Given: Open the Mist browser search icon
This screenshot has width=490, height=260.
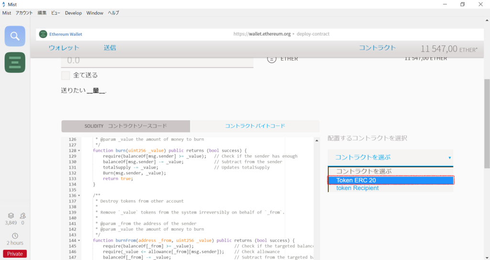Looking at the screenshot, I should (15, 36).
